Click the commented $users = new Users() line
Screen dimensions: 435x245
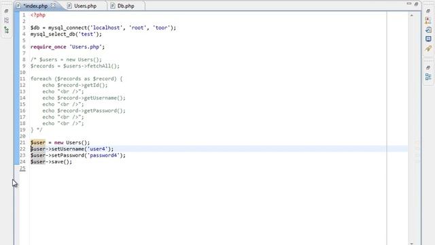coord(66,60)
